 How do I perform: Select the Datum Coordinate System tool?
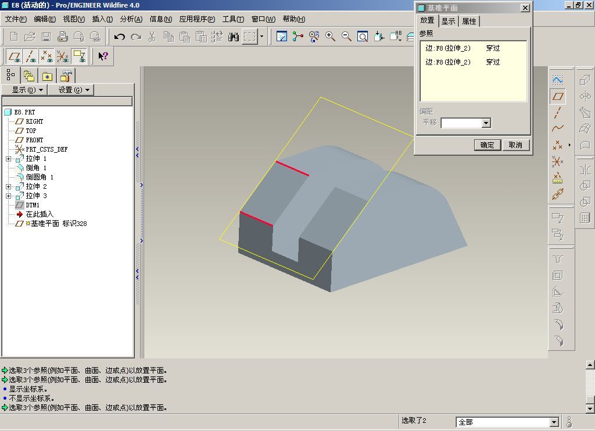pos(557,161)
